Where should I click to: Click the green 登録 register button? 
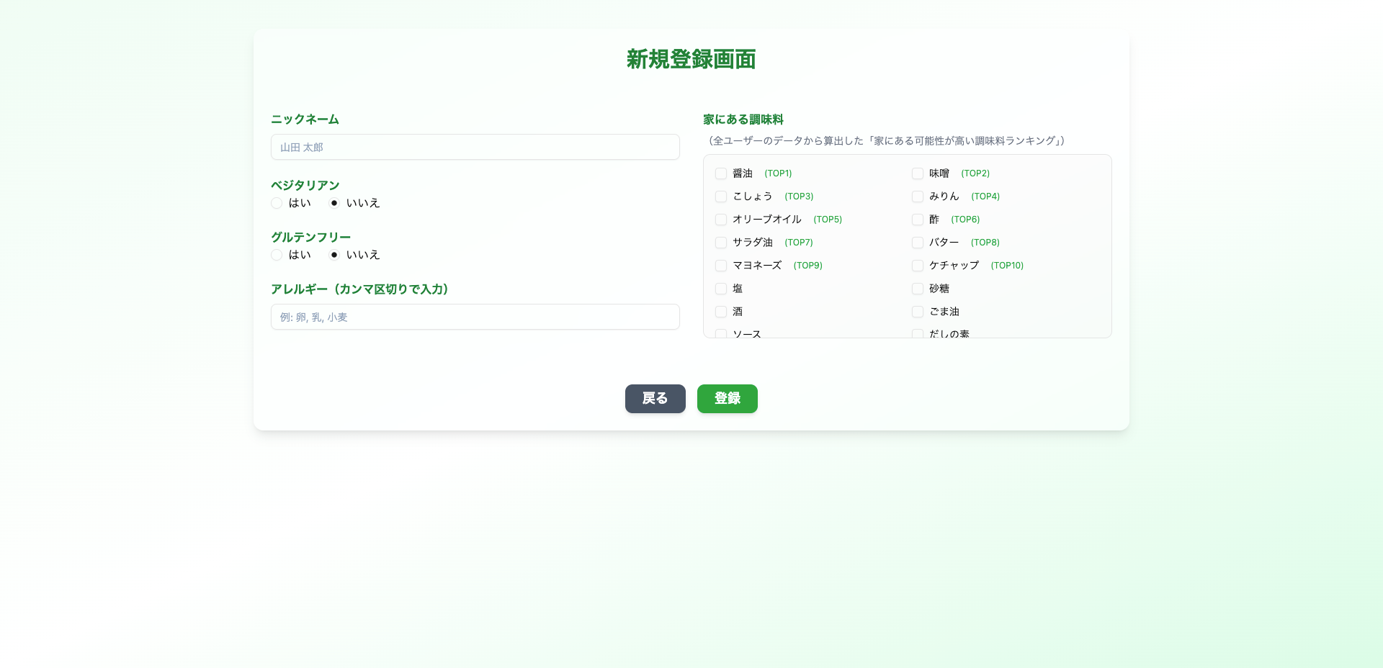(728, 399)
